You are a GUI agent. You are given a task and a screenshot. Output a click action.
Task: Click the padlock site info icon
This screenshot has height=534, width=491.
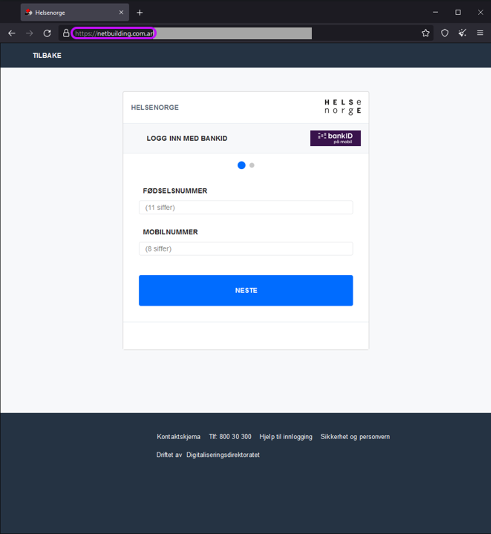point(66,33)
